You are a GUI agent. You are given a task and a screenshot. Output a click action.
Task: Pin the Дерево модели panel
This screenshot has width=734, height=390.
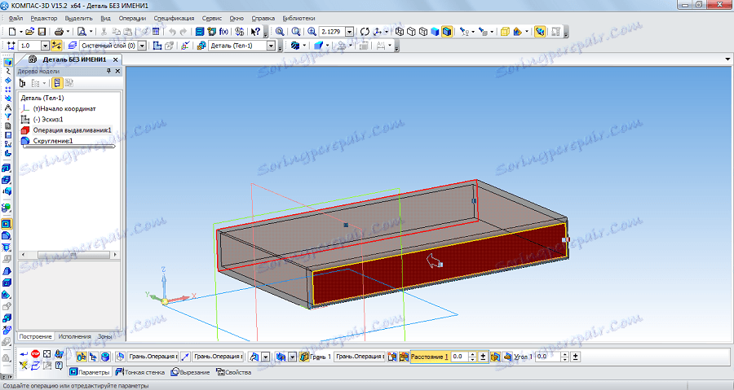[108, 72]
